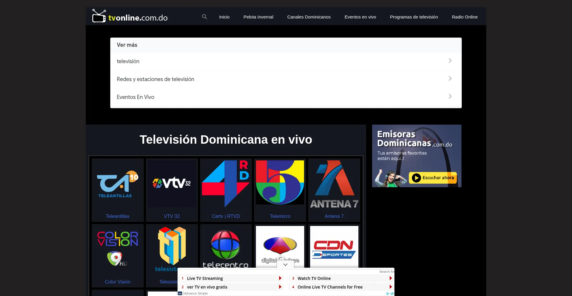Expand Redes y estaciones de televisión chevron
572x296 pixels.
click(450, 78)
